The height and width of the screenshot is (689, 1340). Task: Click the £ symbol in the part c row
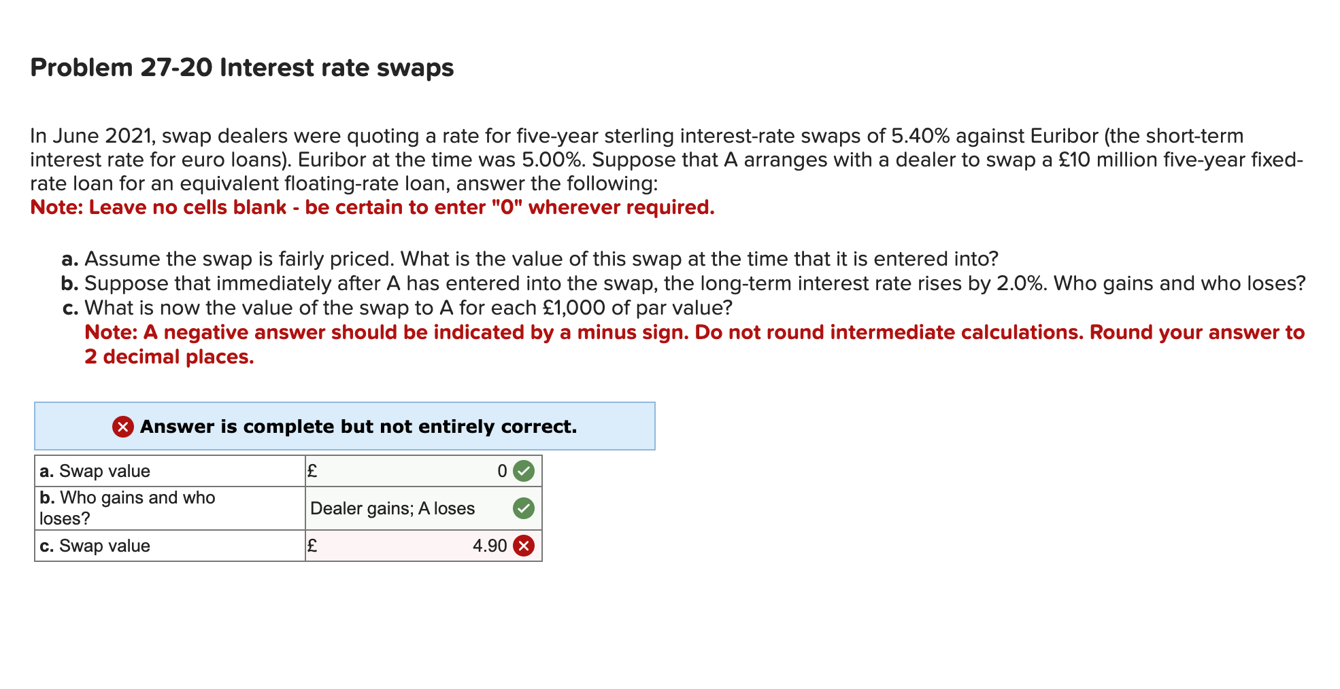point(313,545)
